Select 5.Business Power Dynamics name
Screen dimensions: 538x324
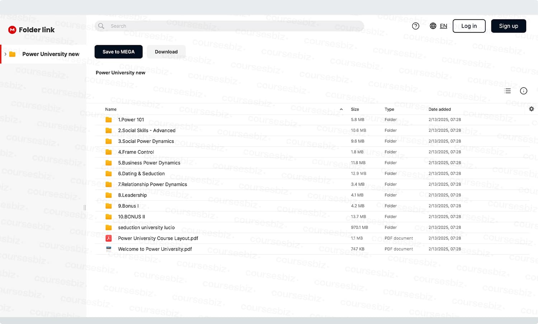pos(149,163)
